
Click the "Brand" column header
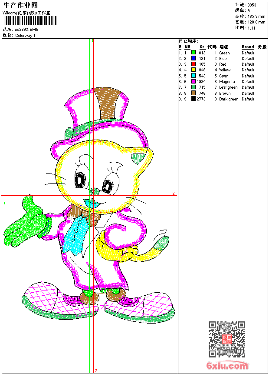[x=248, y=47]
